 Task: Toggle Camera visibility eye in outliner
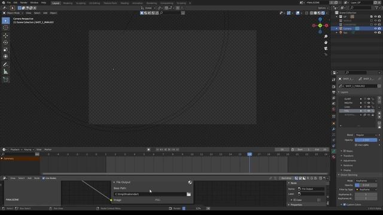[x=375, y=29]
